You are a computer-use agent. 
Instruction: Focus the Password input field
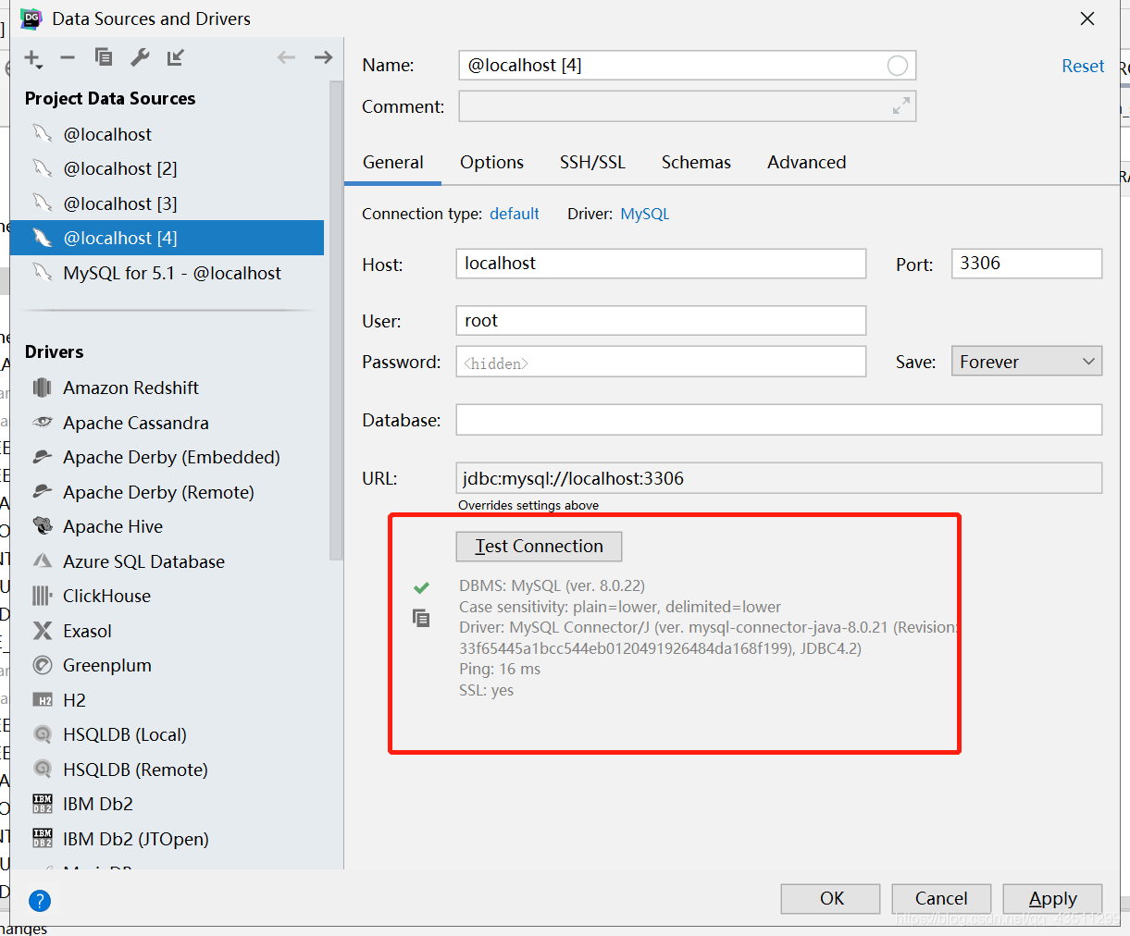tap(661, 362)
